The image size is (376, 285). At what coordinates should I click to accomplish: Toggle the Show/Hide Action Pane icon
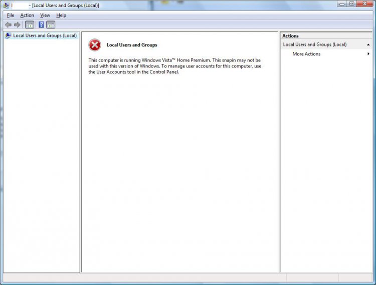[x=51, y=25]
